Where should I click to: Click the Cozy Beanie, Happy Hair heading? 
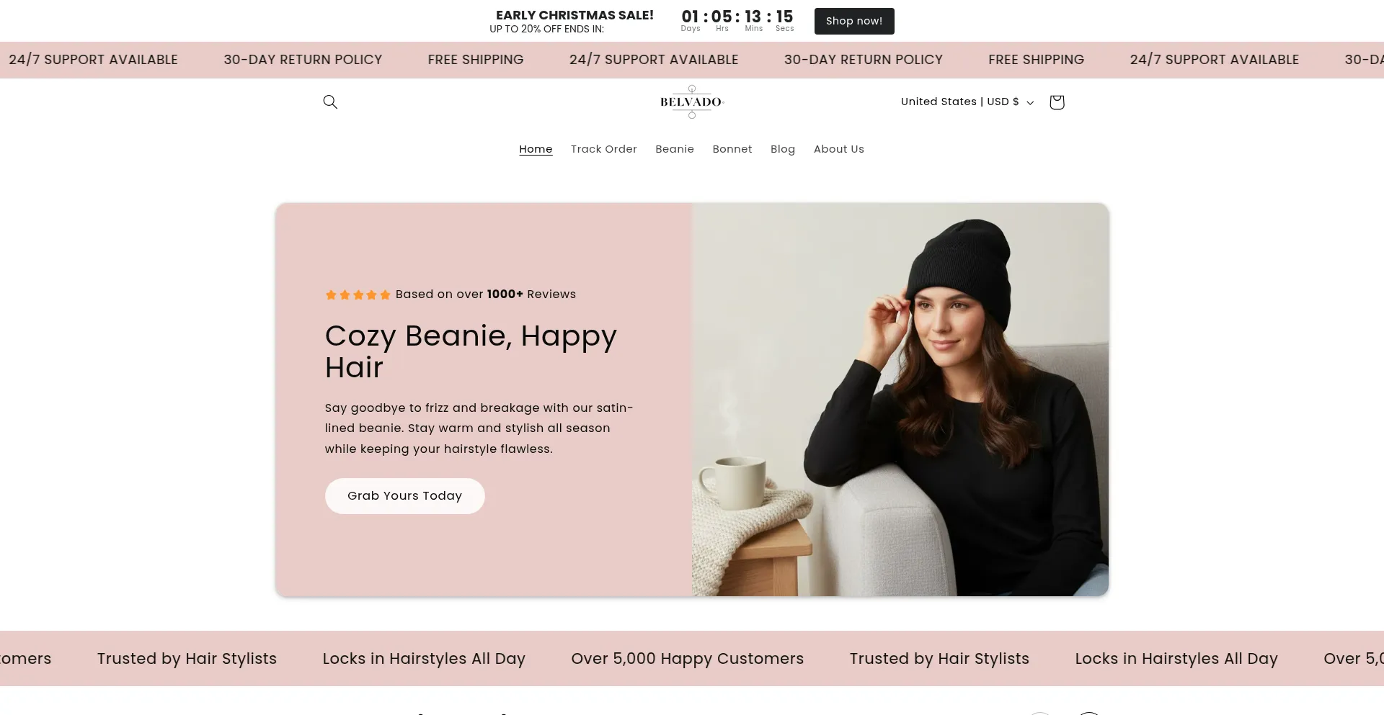click(x=470, y=351)
